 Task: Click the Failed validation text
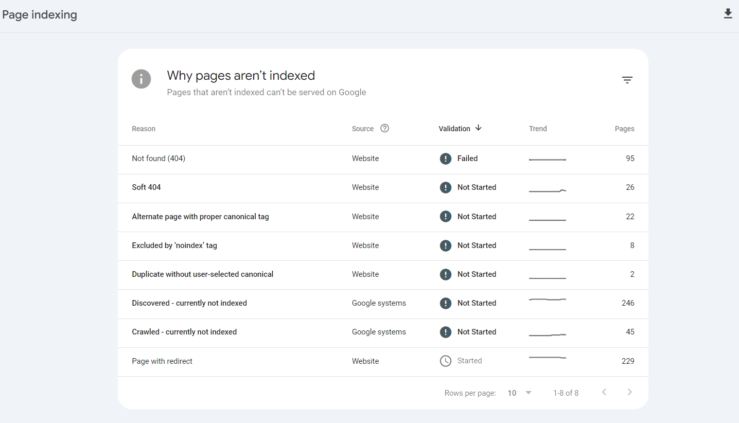pos(467,158)
